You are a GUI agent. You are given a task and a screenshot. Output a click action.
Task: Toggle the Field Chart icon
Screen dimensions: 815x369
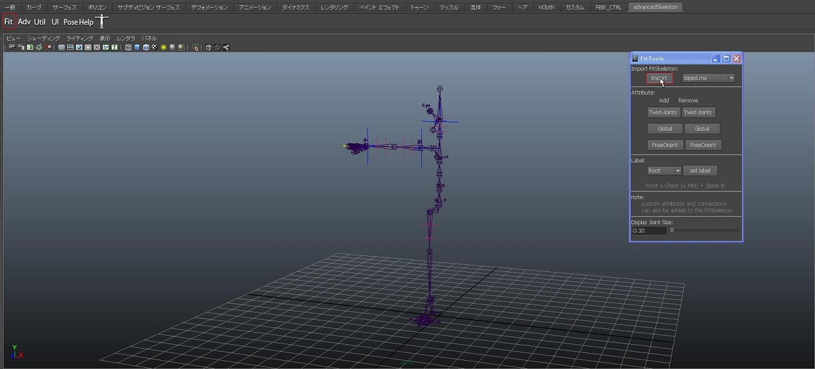click(97, 47)
